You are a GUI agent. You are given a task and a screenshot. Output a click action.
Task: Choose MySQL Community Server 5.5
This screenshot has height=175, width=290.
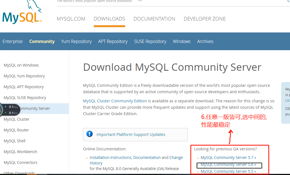(x=228, y=171)
